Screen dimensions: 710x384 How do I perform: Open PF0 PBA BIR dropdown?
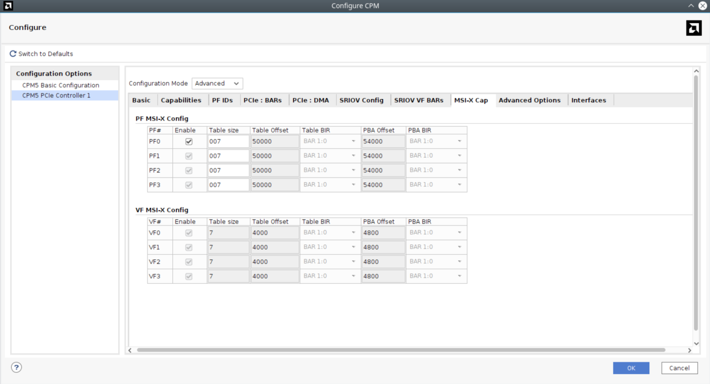click(435, 141)
